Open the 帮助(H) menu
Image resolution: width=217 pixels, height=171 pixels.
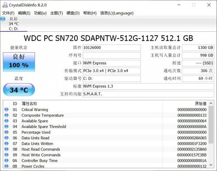(x=90, y=13)
